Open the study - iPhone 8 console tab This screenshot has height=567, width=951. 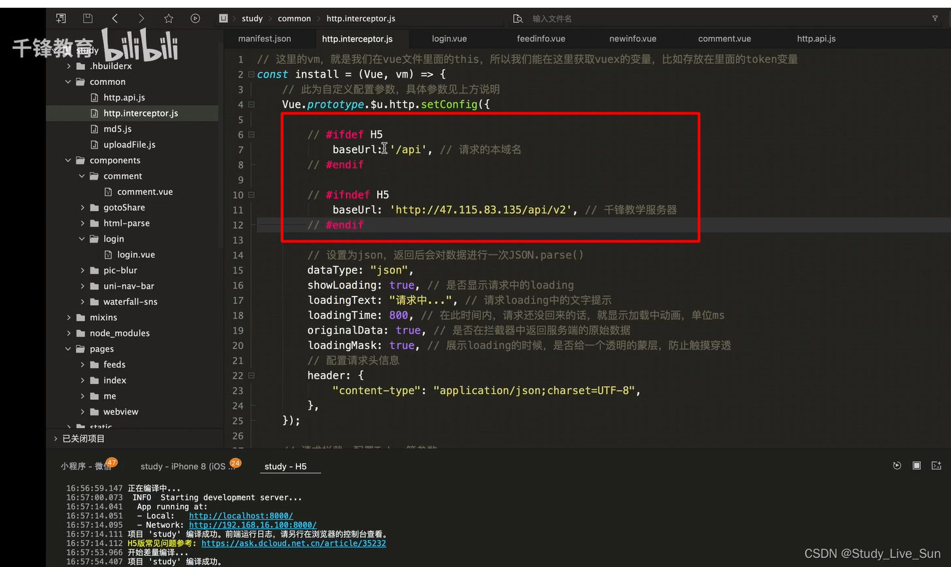(188, 466)
